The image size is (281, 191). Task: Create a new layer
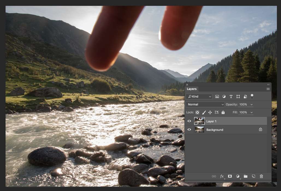[253, 176]
